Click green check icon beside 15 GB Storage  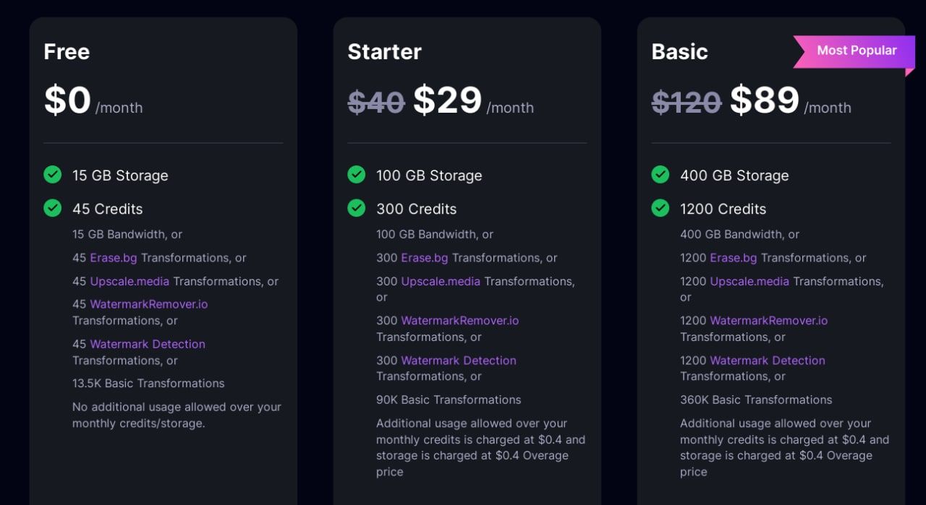point(52,175)
